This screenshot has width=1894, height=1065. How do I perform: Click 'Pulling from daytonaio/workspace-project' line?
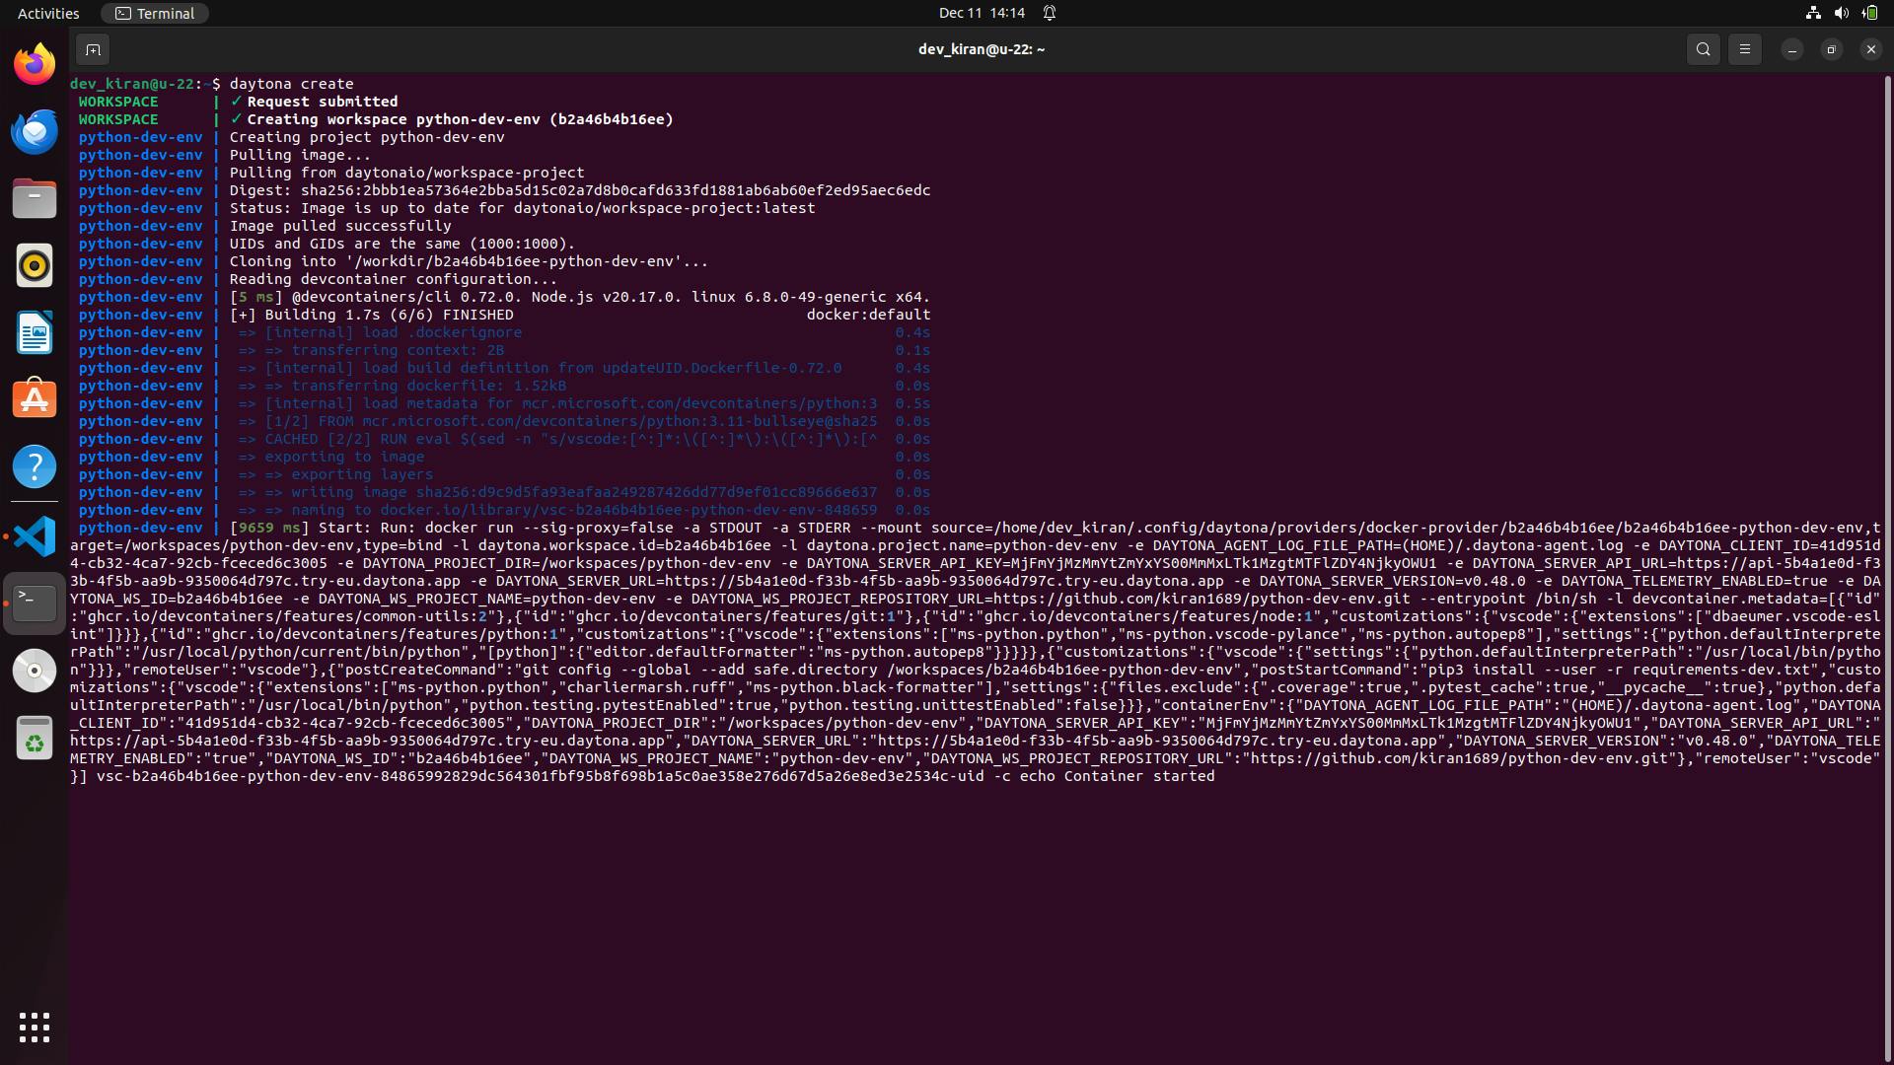[406, 173]
